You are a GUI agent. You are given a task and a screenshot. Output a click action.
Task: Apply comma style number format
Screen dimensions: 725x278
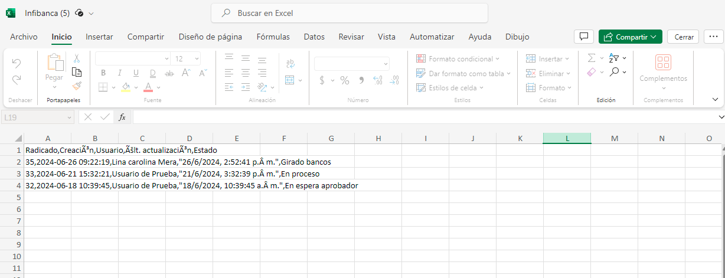point(361,80)
